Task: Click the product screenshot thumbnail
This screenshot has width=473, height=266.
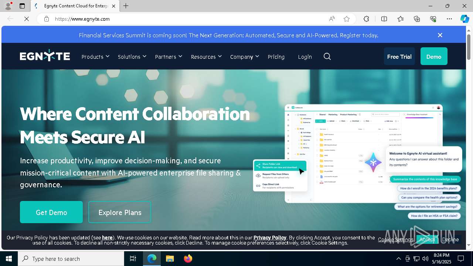Action: tap(364, 153)
